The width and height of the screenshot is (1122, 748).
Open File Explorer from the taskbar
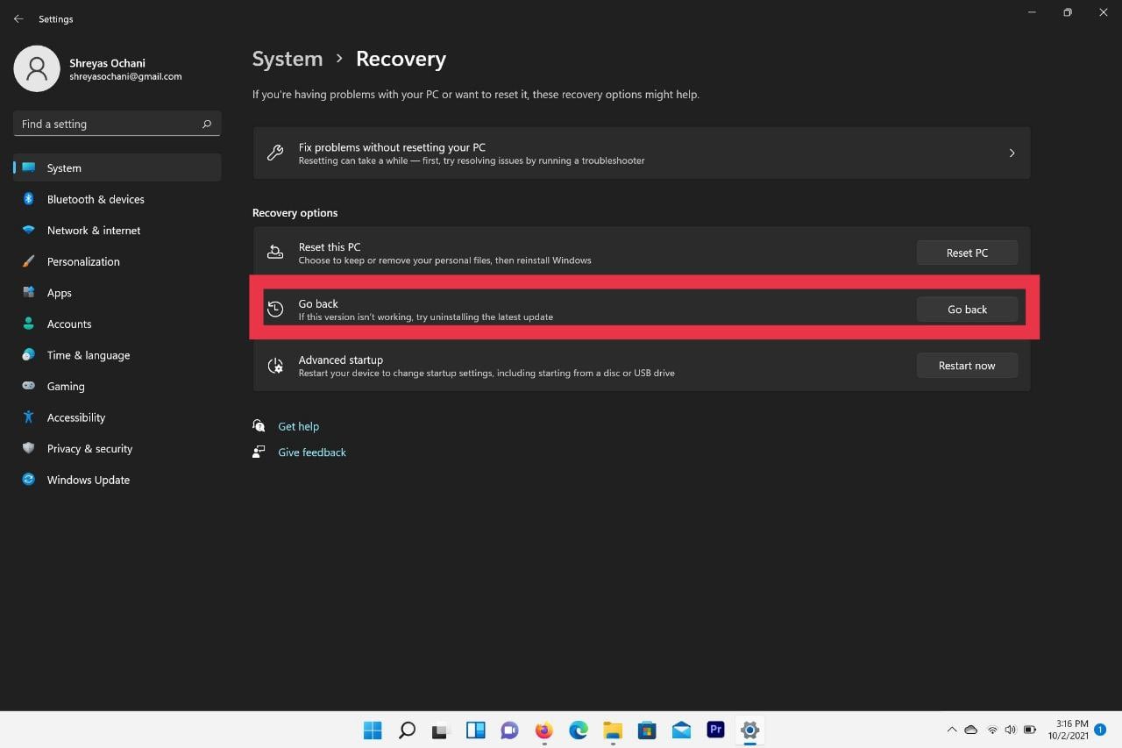click(612, 730)
